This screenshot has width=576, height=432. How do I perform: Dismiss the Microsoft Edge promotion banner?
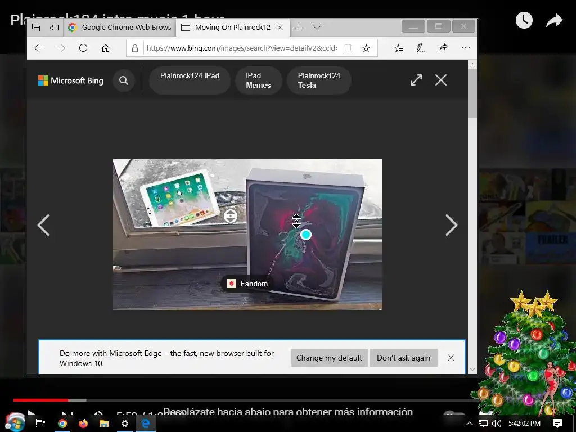pos(451,358)
